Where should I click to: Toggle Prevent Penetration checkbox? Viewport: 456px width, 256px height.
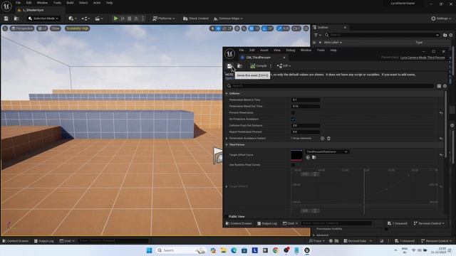[x=293, y=112]
